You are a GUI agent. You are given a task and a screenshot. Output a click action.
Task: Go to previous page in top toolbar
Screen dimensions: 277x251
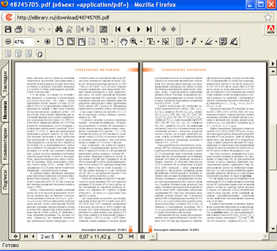coord(128,29)
